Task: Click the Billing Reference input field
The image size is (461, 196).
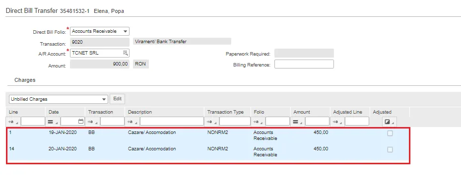Action: pyautogui.click(x=304, y=64)
